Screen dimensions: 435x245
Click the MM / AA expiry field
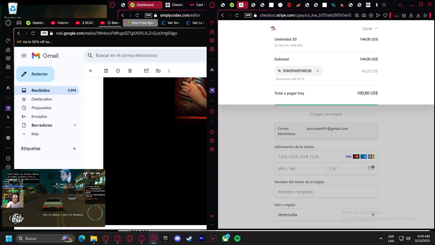300,169
